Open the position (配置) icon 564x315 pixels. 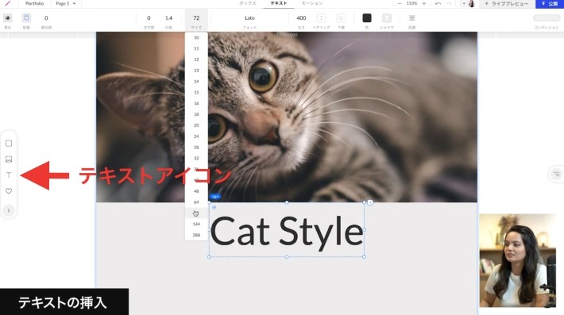pyautogui.click(x=26, y=18)
